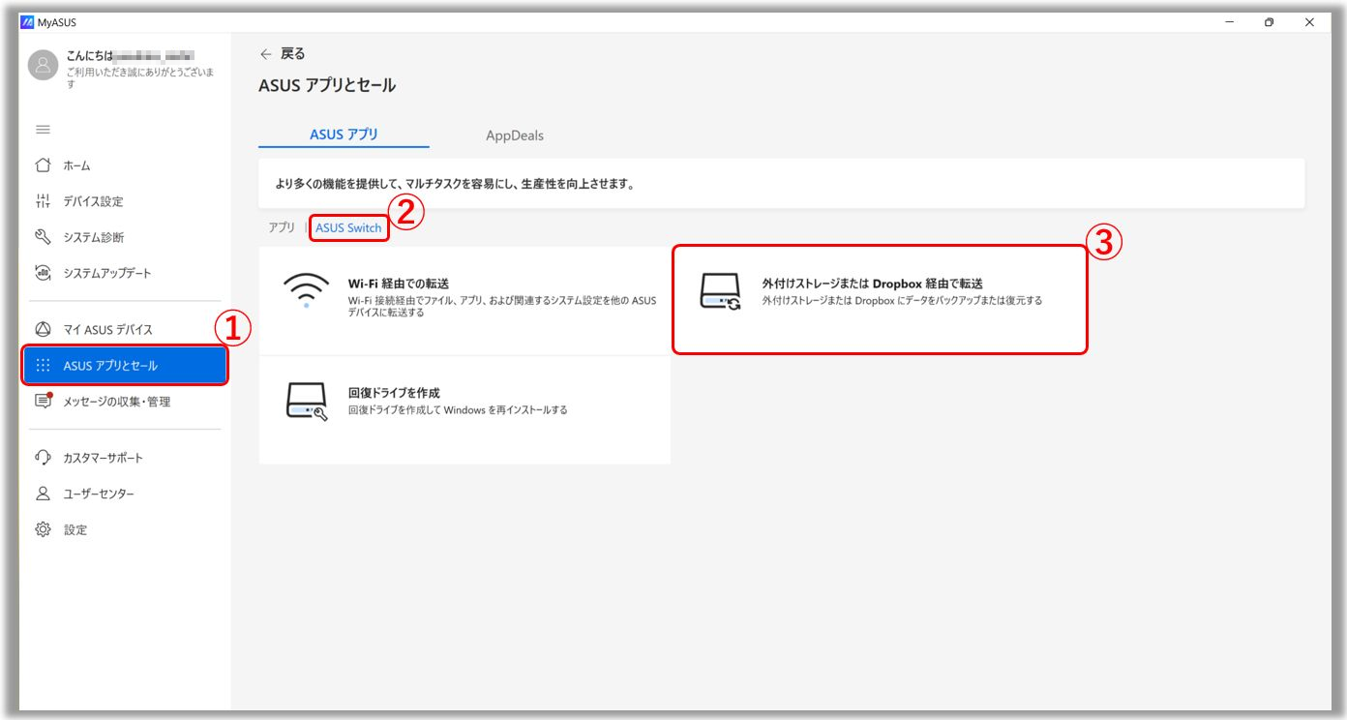Click the hamburger menu icon in sidebar
The width and height of the screenshot is (1347, 720).
click(43, 130)
